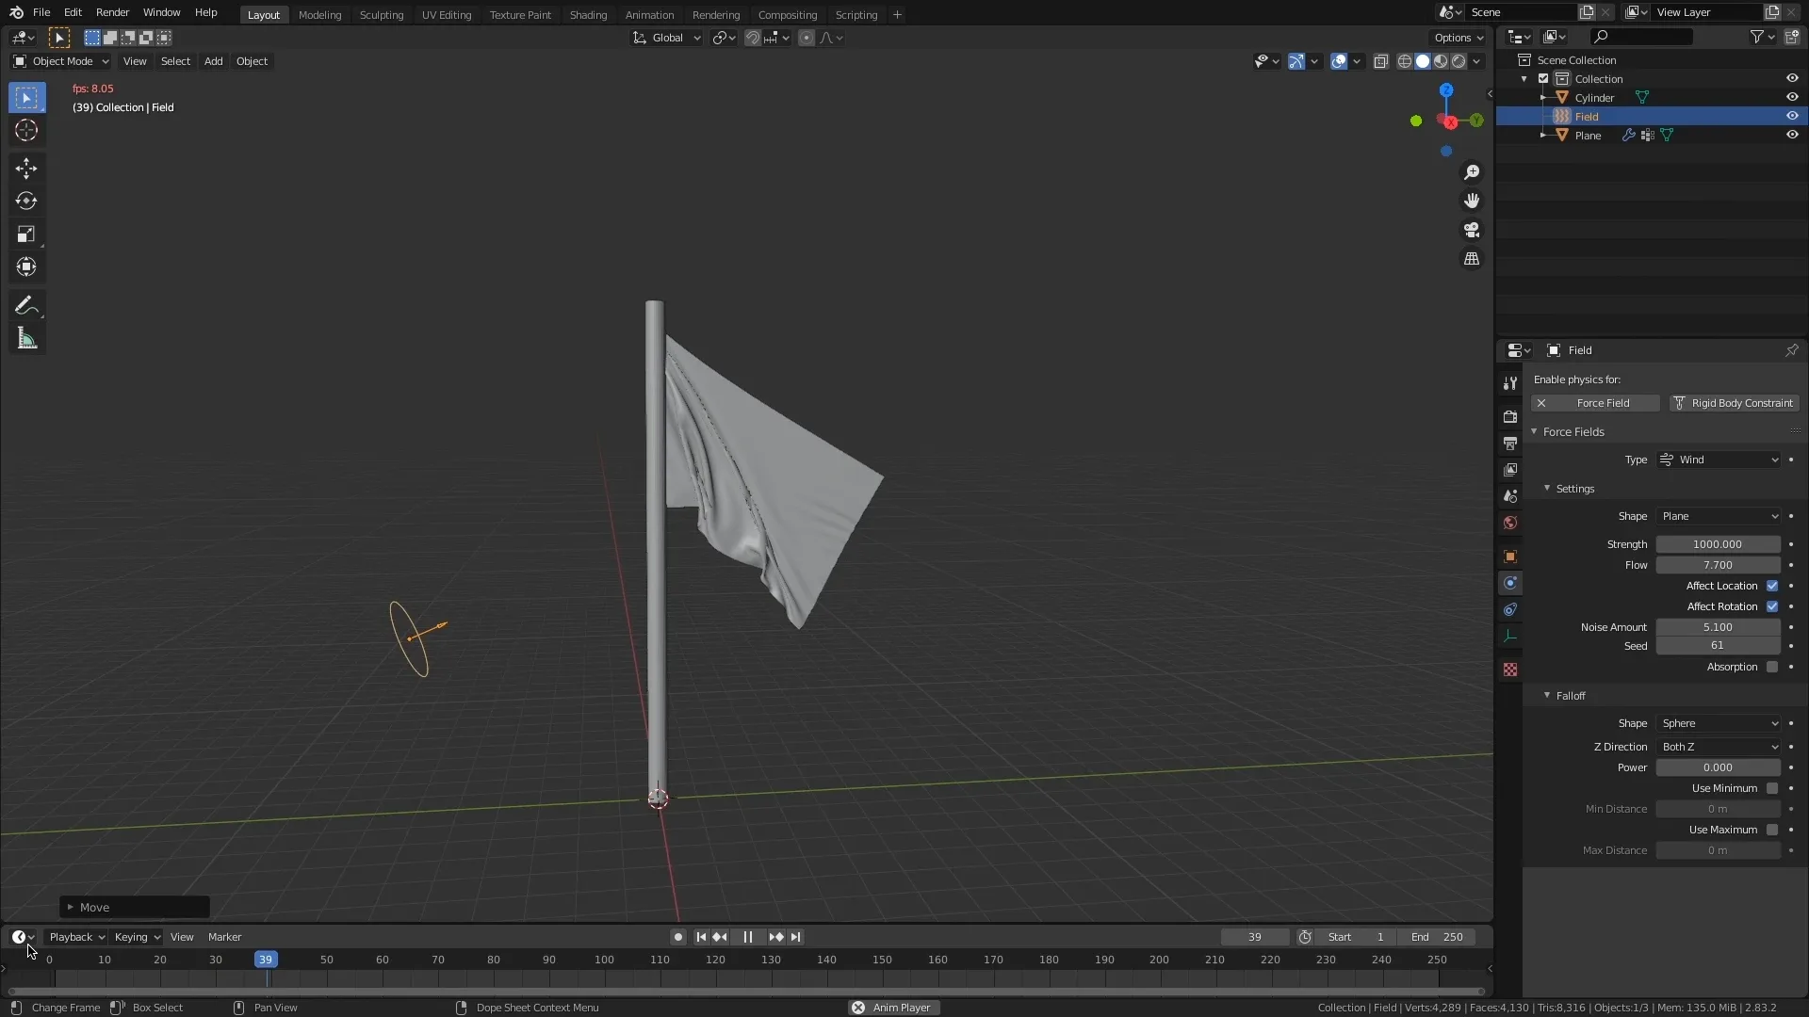Open the Falloff Shape dropdown showing Sphere
The image size is (1809, 1017).
1718,723
